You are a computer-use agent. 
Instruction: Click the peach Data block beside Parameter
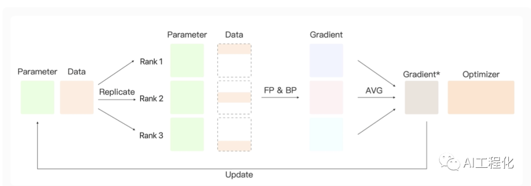(x=77, y=97)
